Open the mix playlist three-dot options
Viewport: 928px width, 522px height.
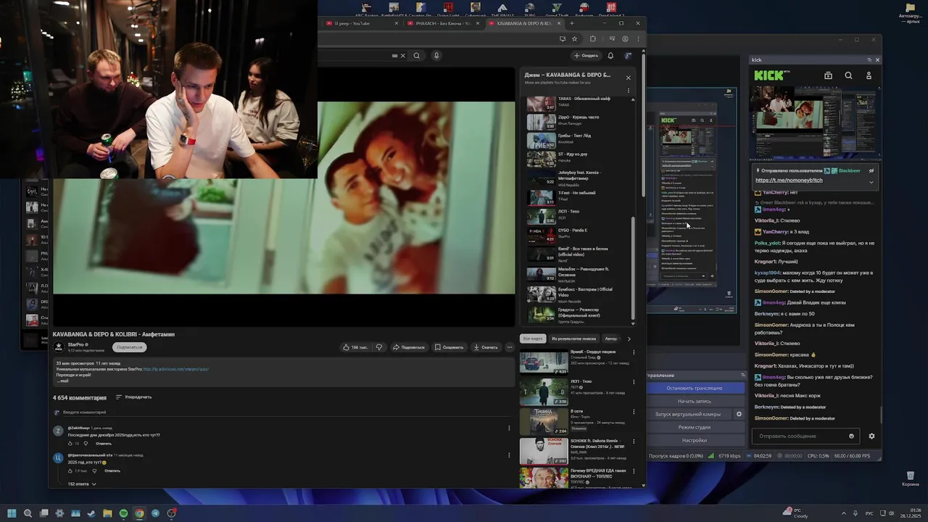629,91
